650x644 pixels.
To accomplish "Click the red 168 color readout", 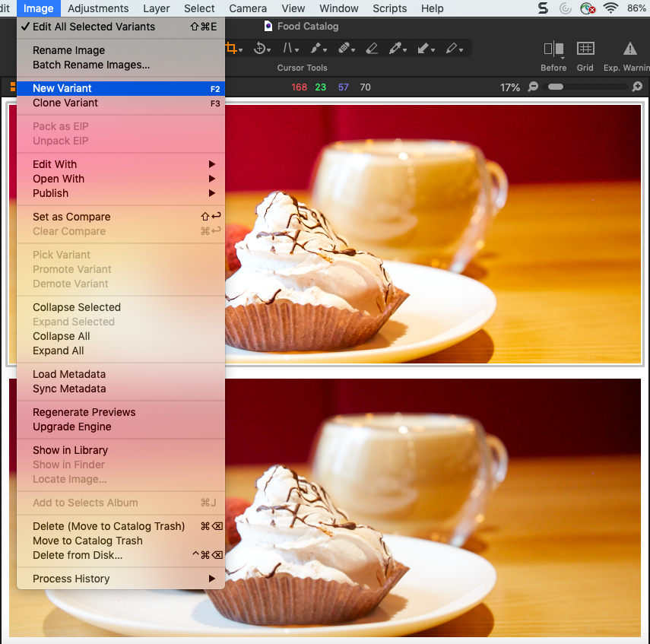I will [x=299, y=87].
